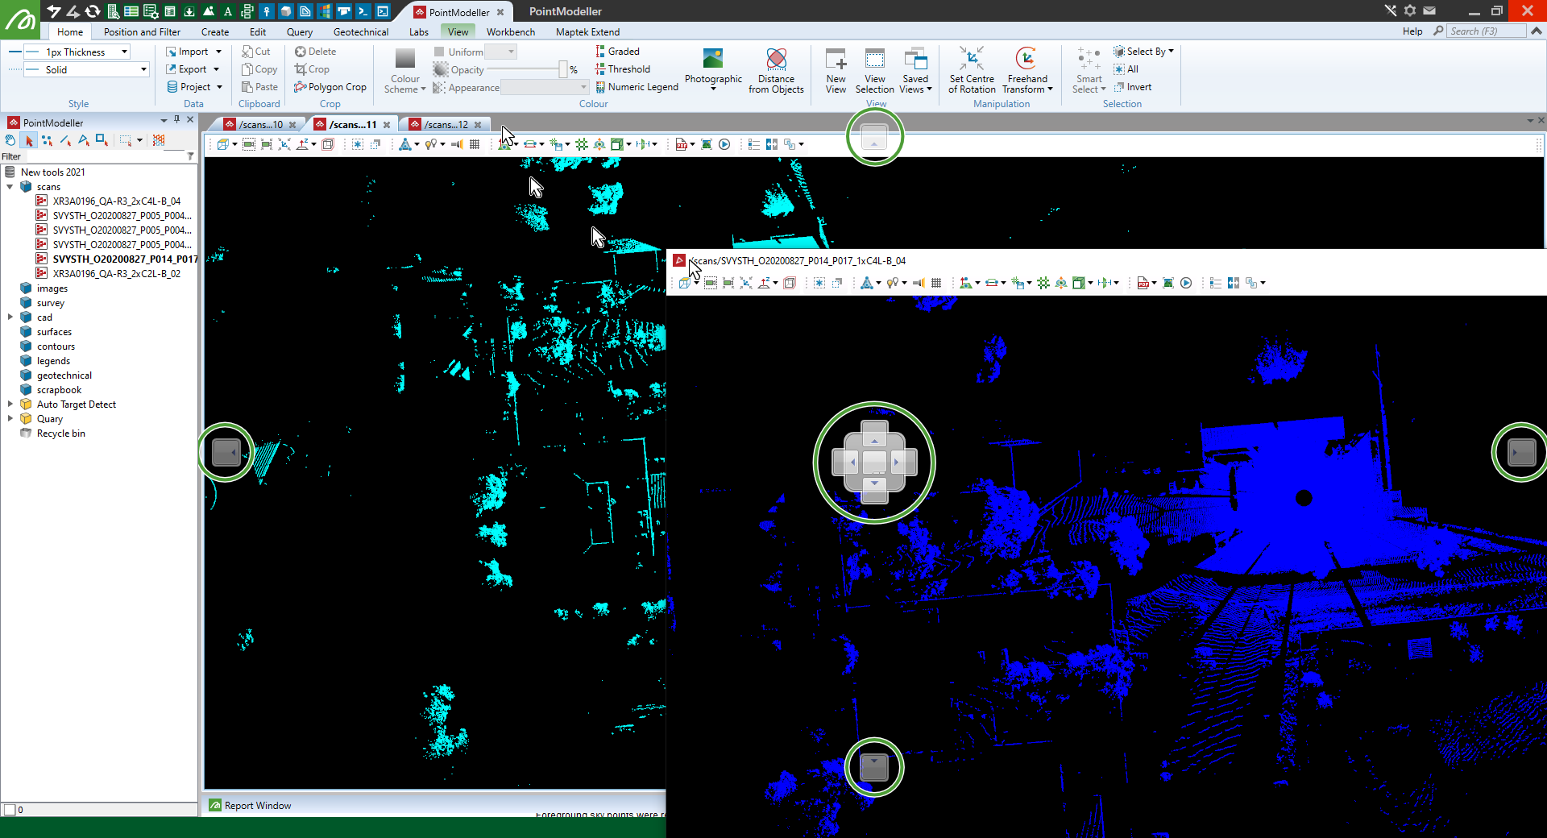Click the Search (F3) input field

click(1485, 31)
